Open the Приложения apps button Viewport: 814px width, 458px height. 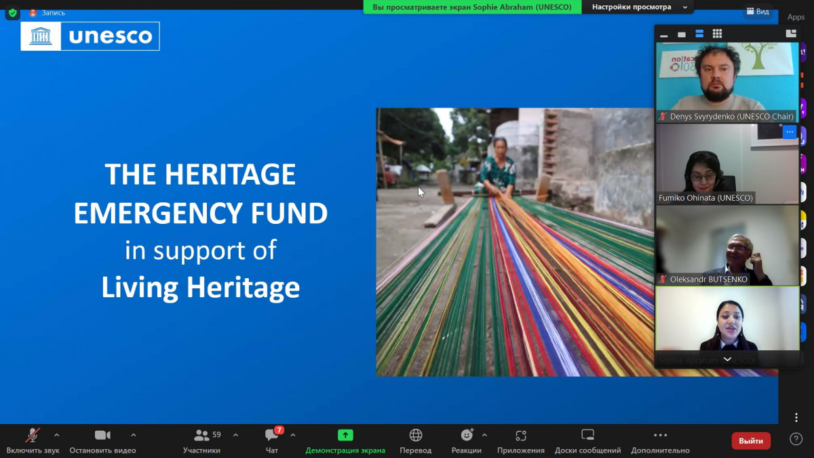(521, 440)
